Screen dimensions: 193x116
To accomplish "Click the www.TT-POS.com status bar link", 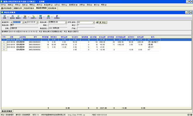I will point(77,115).
